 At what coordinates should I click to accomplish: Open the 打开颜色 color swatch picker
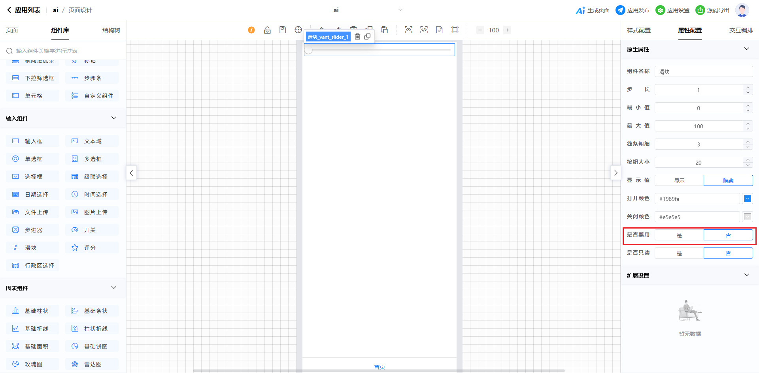click(x=747, y=199)
